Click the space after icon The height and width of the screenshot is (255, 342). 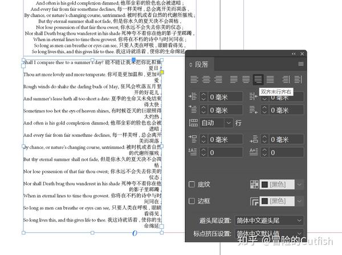(x=254, y=139)
